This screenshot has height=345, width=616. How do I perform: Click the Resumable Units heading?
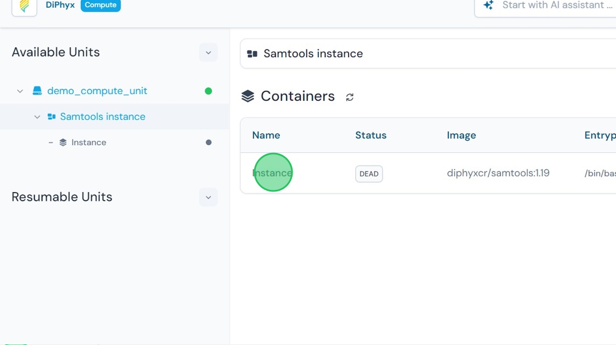click(x=62, y=197)
